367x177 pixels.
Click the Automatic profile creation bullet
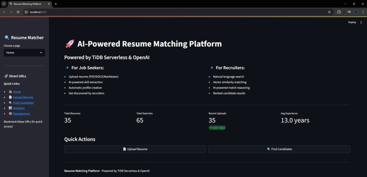coord(85,88)
